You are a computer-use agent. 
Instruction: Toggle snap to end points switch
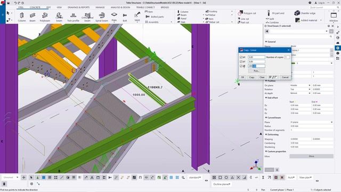220,178
